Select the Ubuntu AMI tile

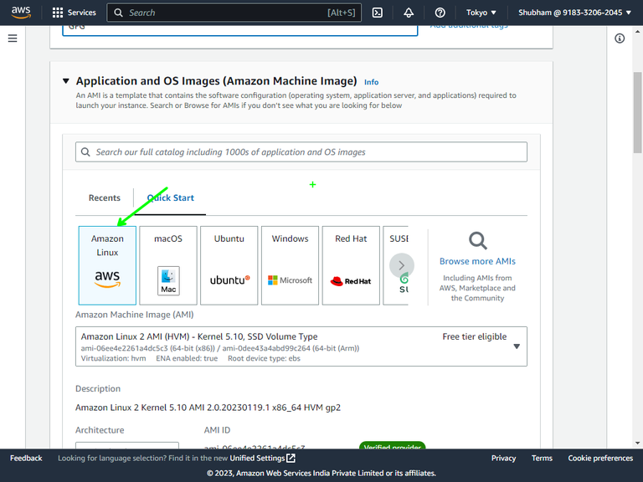pyautogui.click(x=229, y=265)
